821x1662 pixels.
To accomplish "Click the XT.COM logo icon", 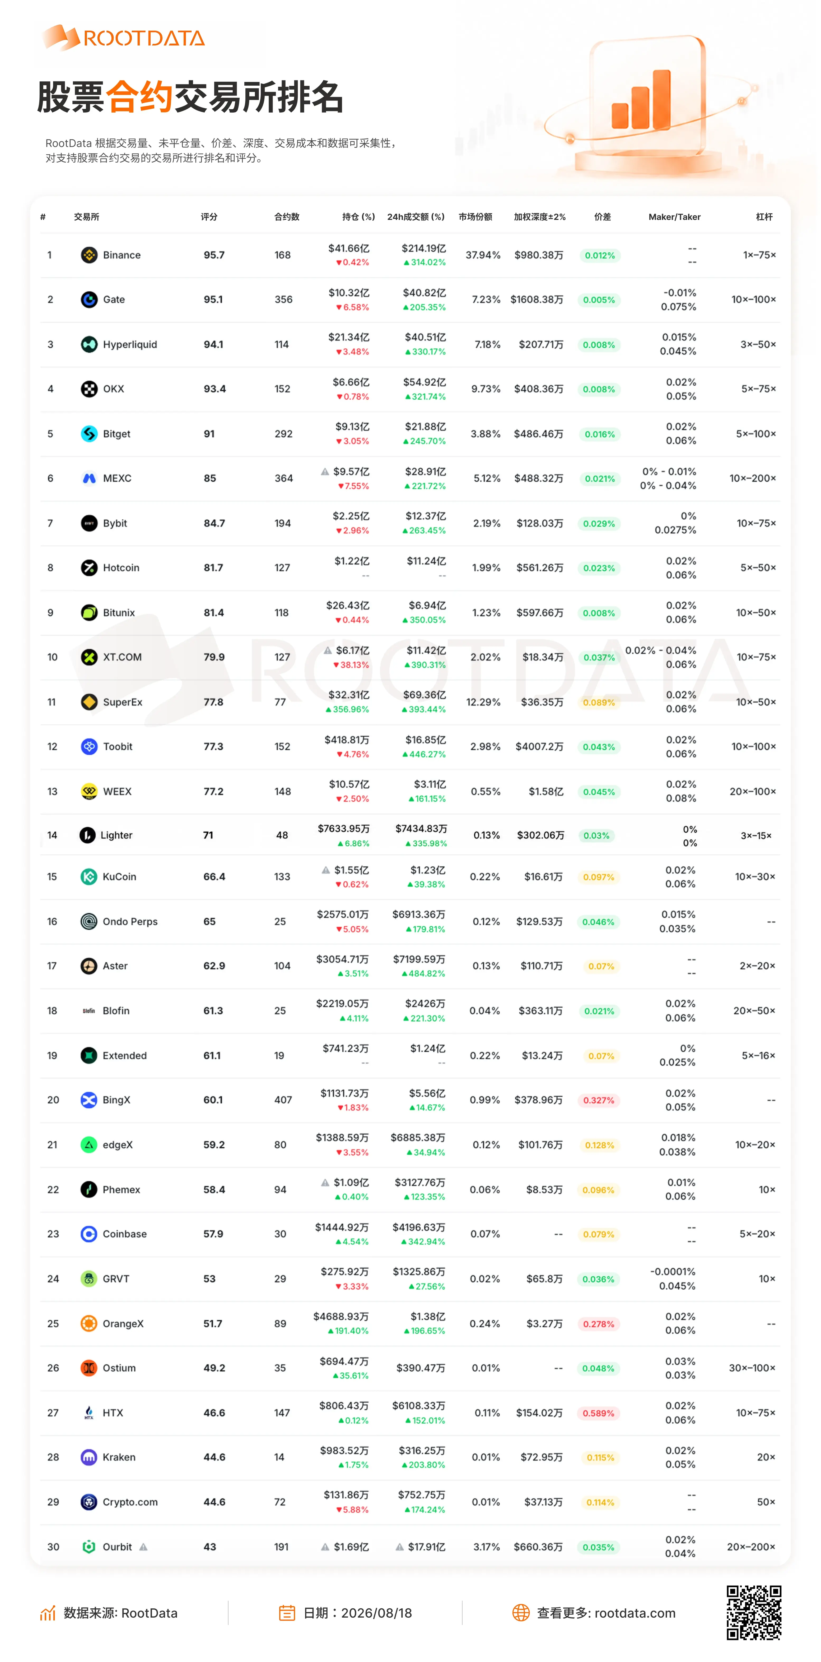I will click(89, 657).
